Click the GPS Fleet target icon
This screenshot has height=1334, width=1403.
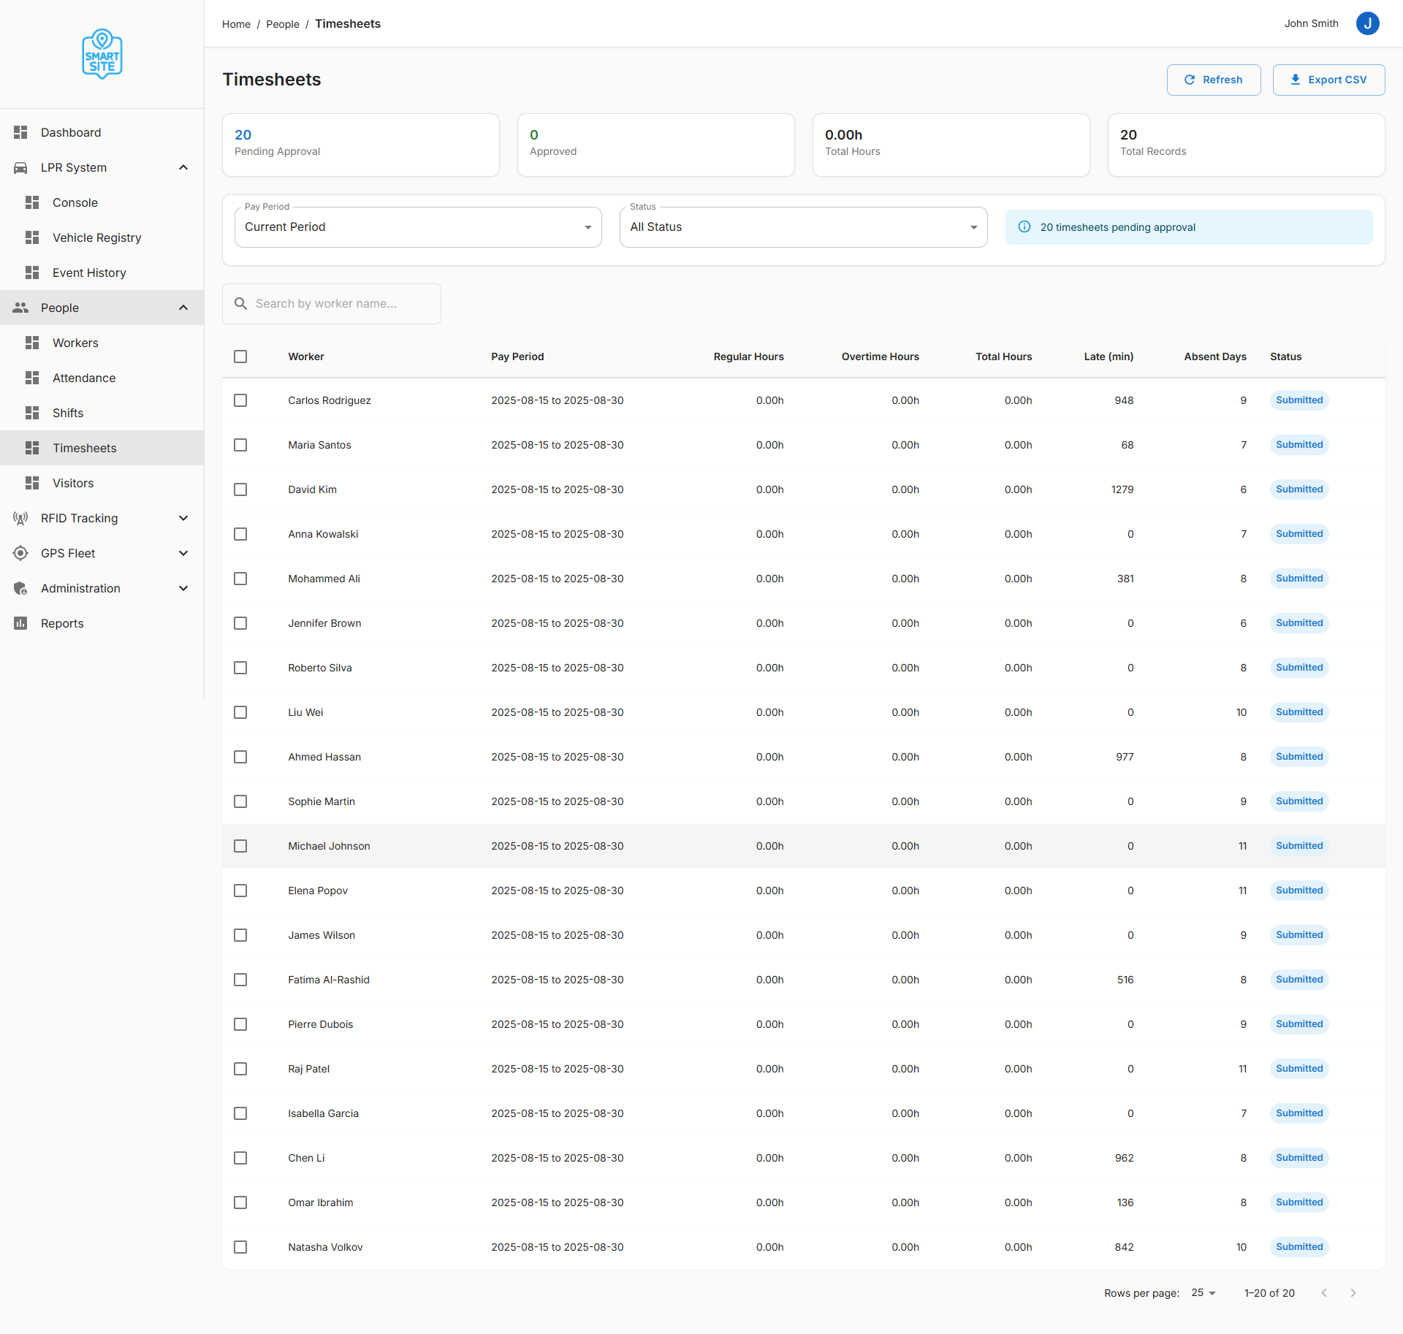(x=20, y=553)
